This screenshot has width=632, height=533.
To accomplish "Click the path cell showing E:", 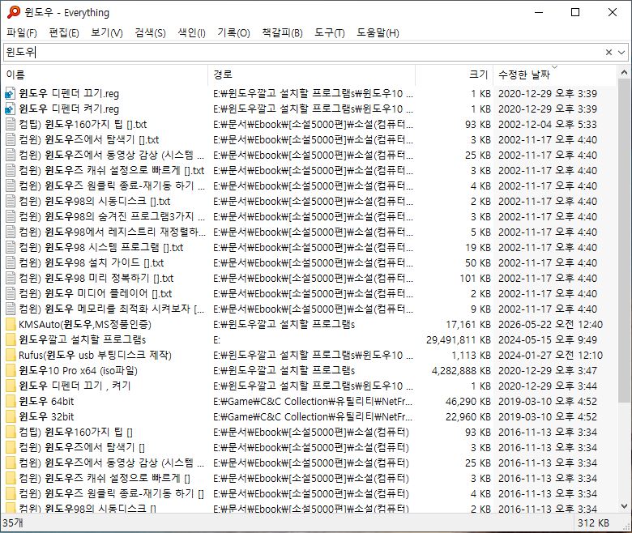I will pyautogui.click(x=217, y=339).
